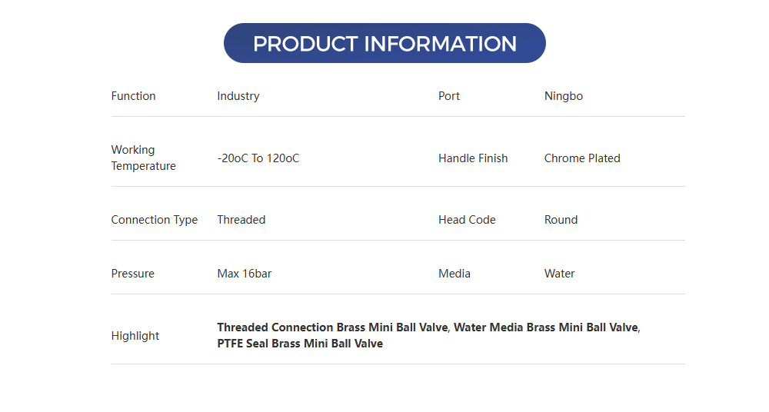769x412 pixels.
Task: Select the Industry value text
Action: tap(238, 96)
